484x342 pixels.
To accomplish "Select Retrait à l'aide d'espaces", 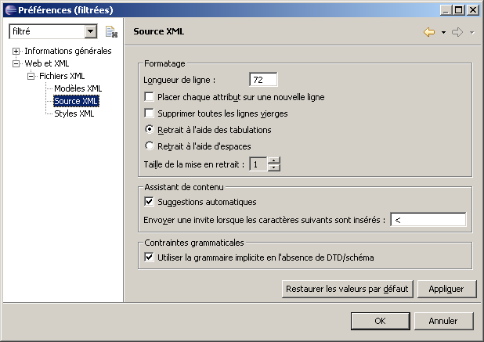I will pyautogui.click(x=150, y=145).
